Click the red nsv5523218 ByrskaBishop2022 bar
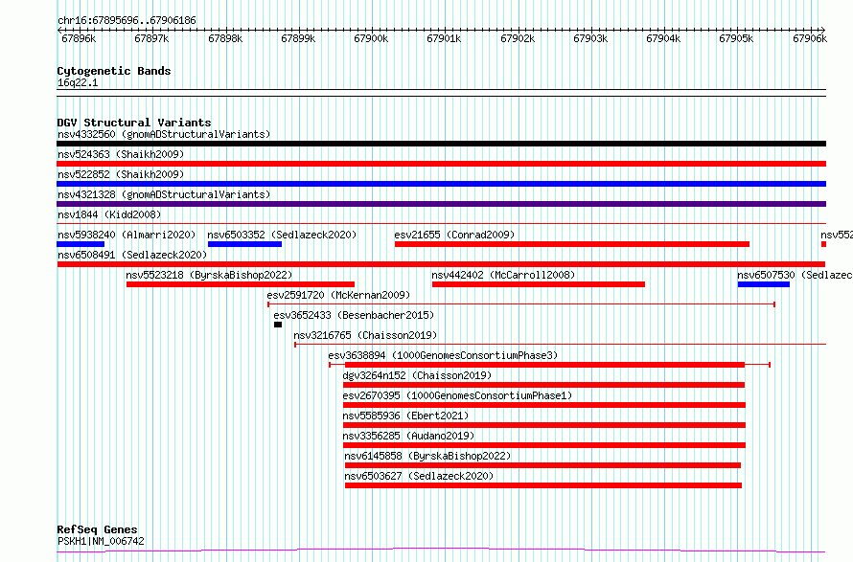This screenshot has height=562, width=853. (241, 284)
